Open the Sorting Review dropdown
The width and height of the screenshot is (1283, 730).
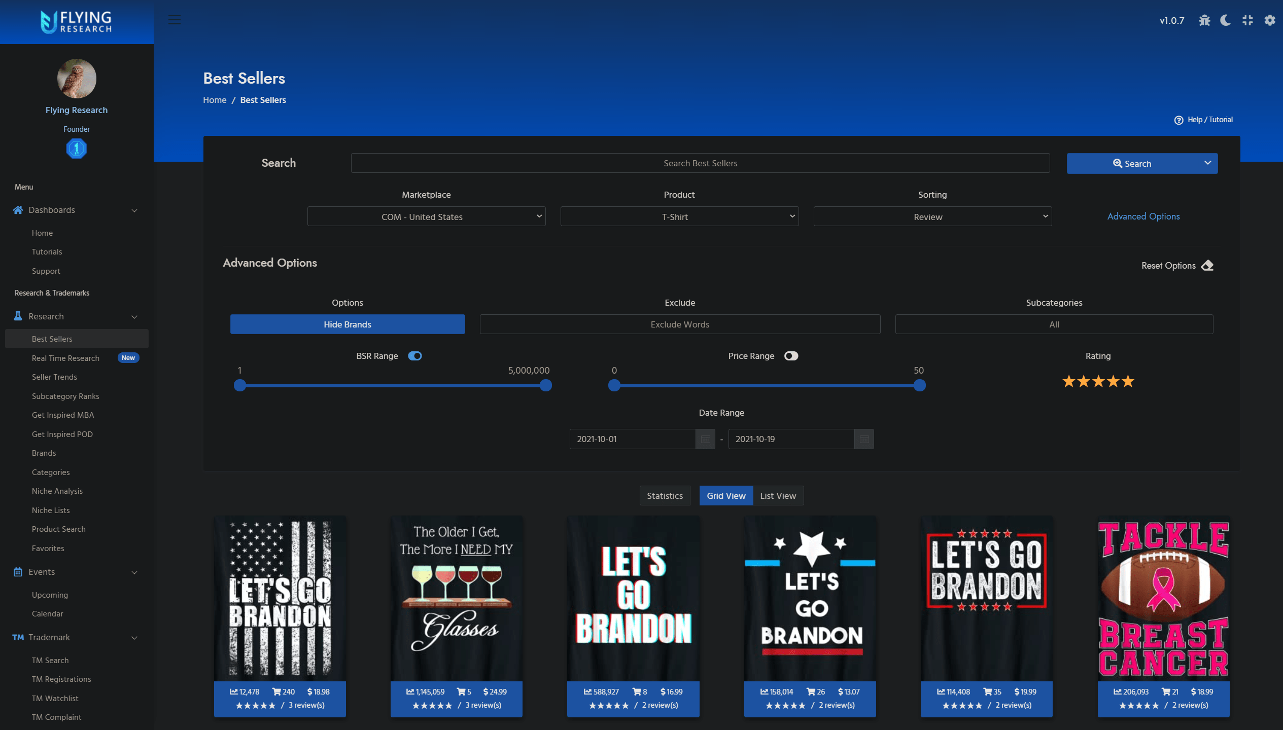(932, 216)
